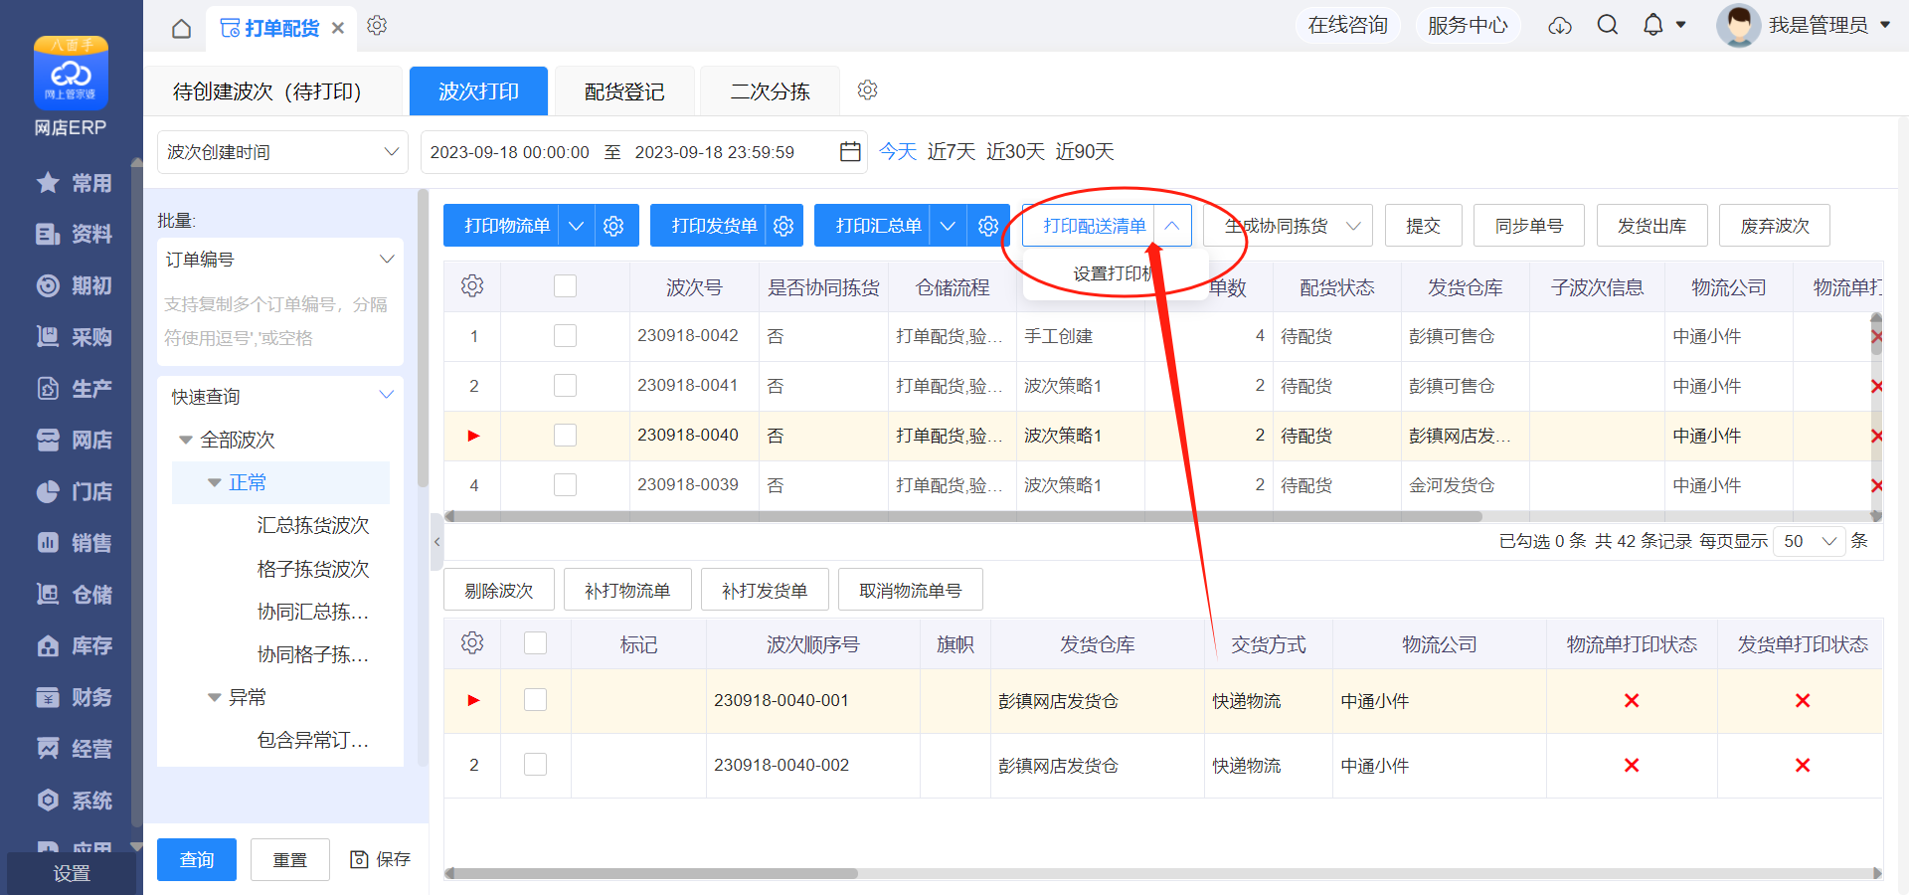Open 销售 sidebar section
Screen dimensions: 1909x895
tap(74, 543)
